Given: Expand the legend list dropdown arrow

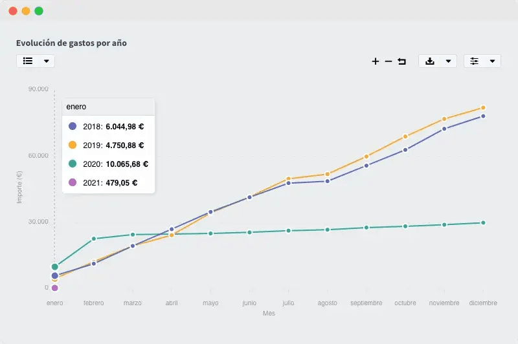Looking at the screenshot, I should tap(46, 61).
